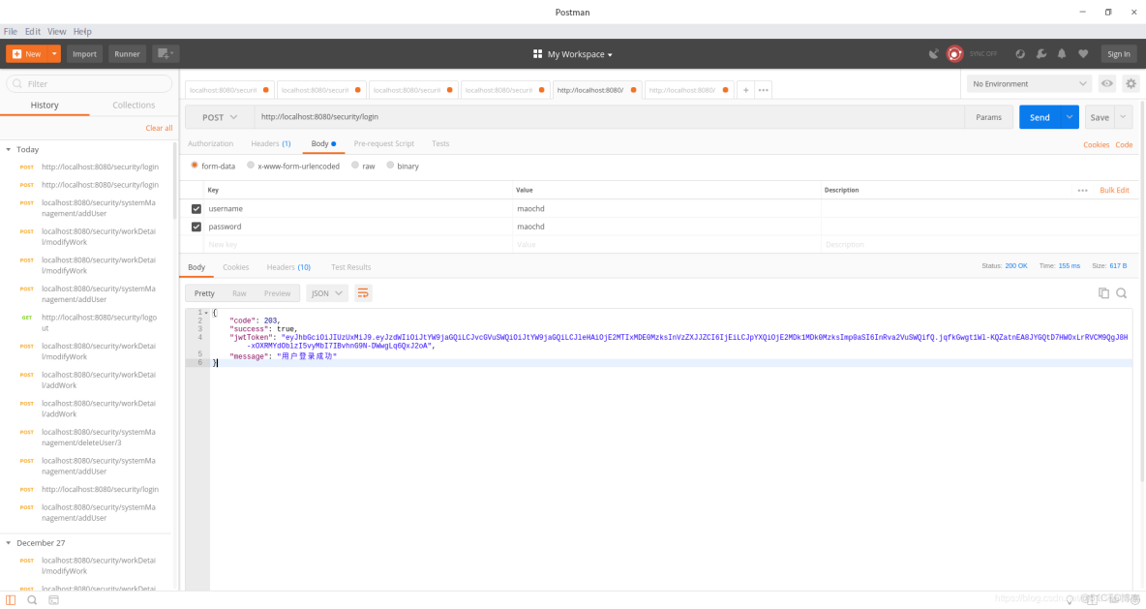
Task: Preview environment variables with the eye icon
Action: (1105, 83)
